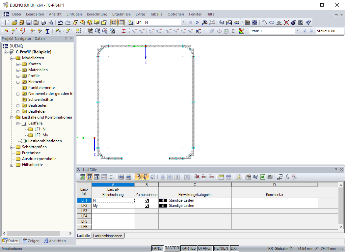Select the LF2: My tree item
Screen dimensions: 345x252
41,135
